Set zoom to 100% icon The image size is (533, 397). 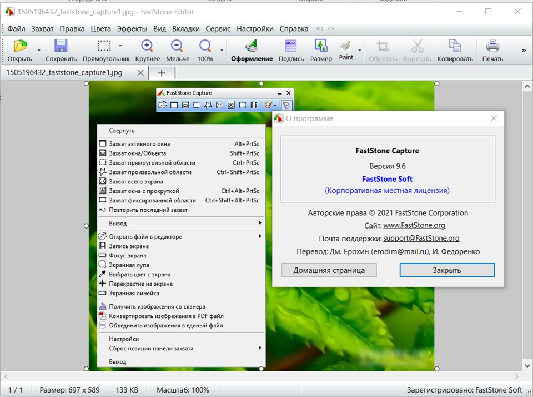point(205,46)
